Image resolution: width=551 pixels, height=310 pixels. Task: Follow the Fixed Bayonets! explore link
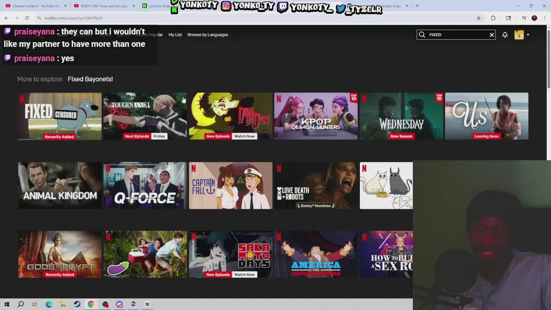coord(90,79)
